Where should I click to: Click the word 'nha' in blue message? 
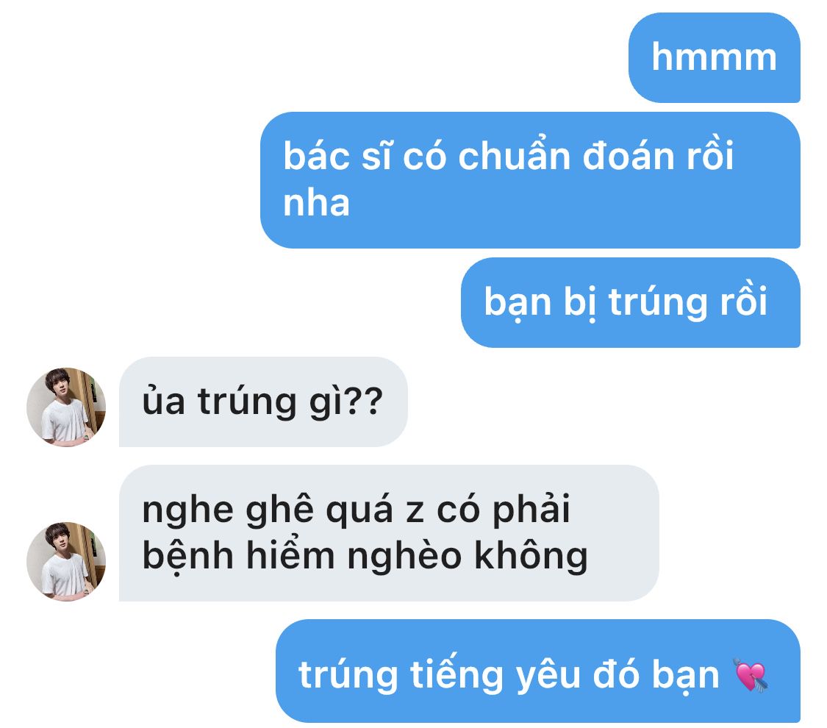[x=316, y=203]
